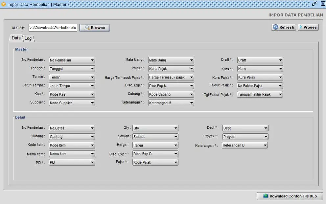This screenshot has height=204, width=326.
Task: Expand the Termin dropdown
Action: 72,77
